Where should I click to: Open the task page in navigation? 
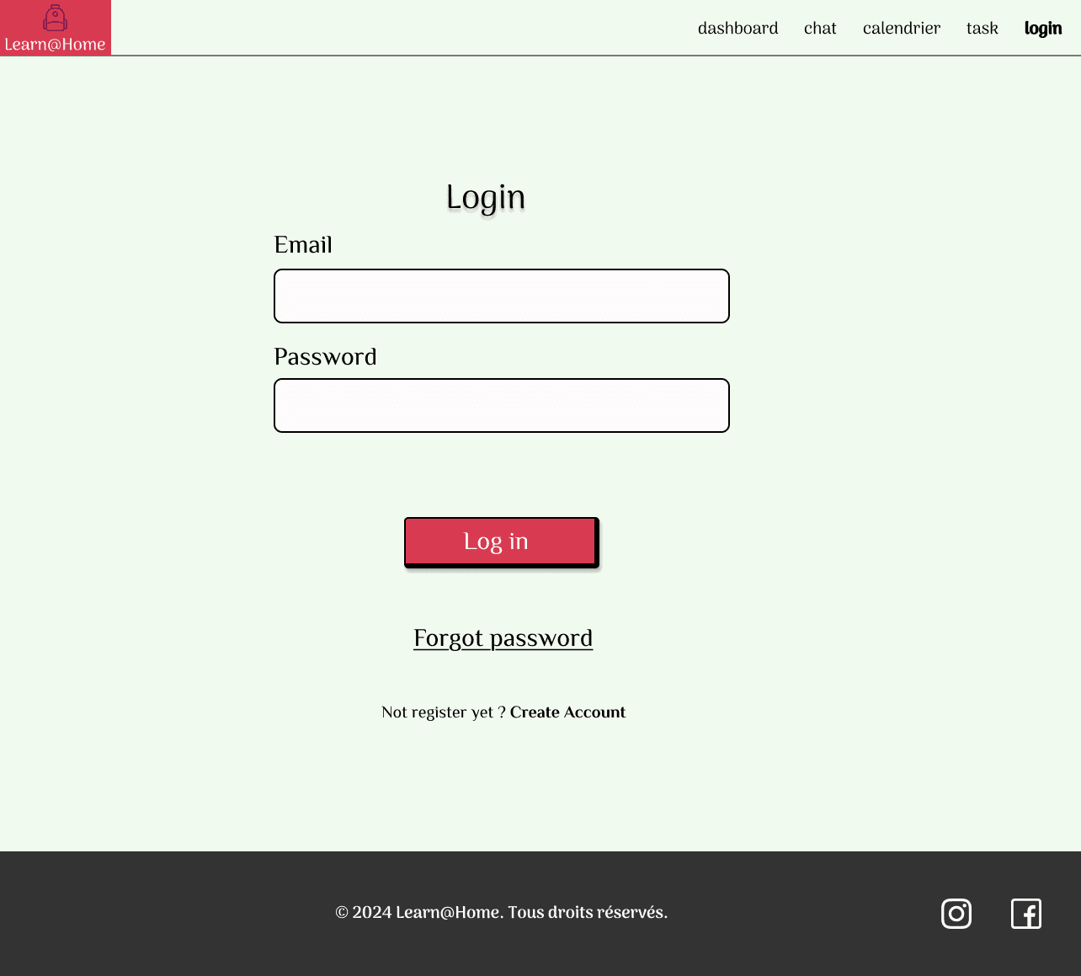pos(982,29)
